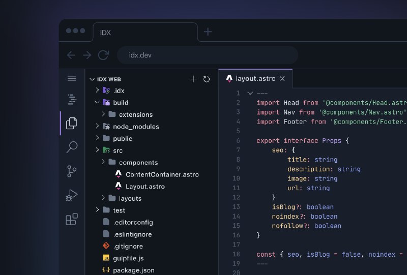Click the new file plus icon in explorer

pos(193,79)
